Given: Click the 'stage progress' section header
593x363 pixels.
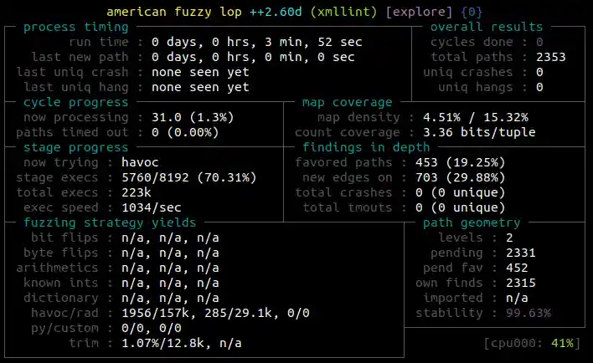Looking at the screenshot, I should point(76,147).
